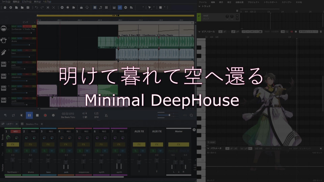This screenshot has width=324, height=182.
Task: Save project with the floppy disk icon
Action: 28,7
